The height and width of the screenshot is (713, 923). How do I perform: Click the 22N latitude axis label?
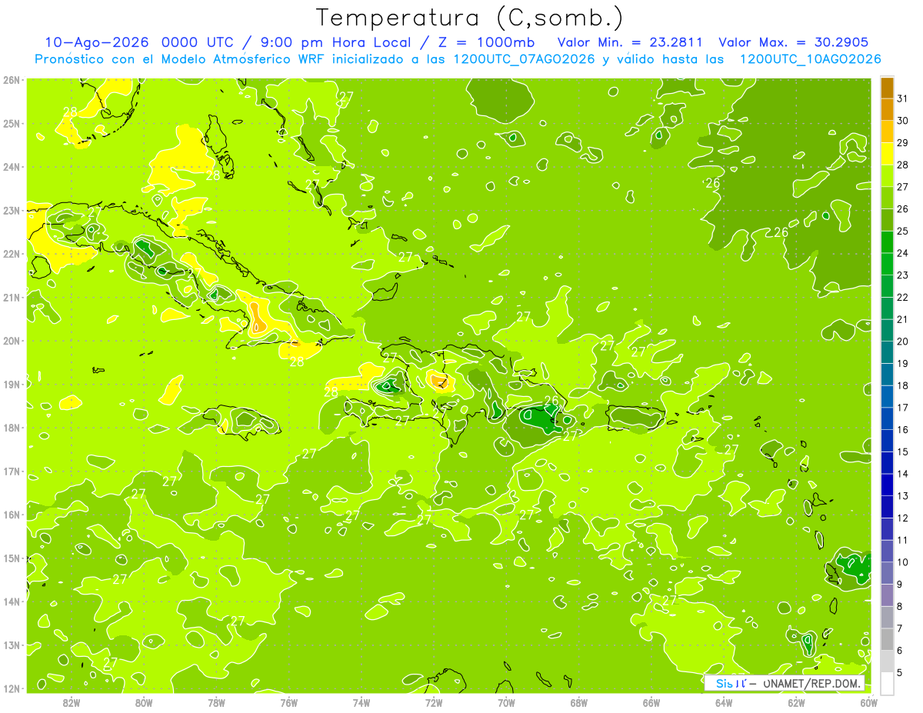click(12, 254)
